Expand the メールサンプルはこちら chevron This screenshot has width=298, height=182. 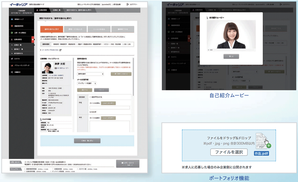point(41,50)
